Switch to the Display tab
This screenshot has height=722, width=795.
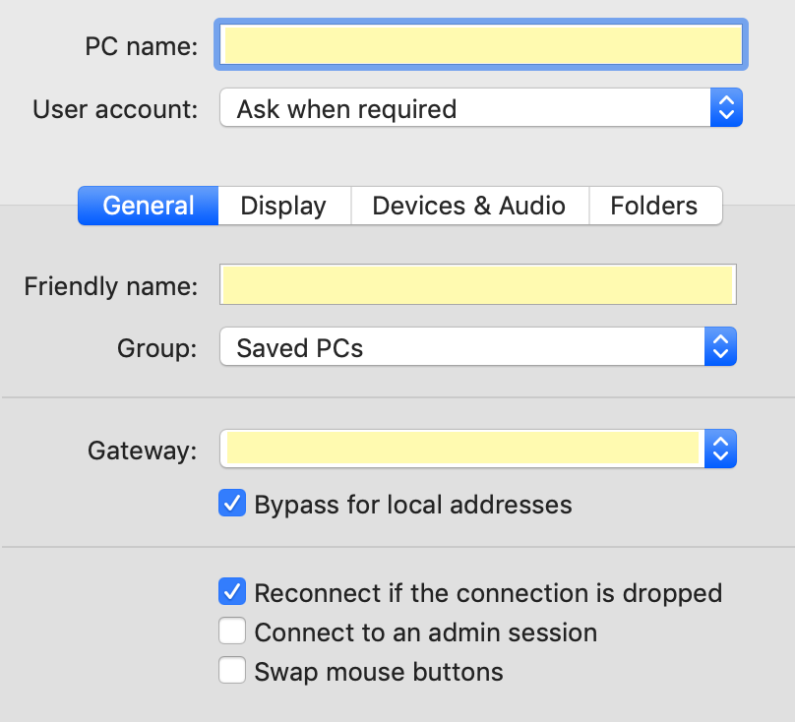pos(284,206)
